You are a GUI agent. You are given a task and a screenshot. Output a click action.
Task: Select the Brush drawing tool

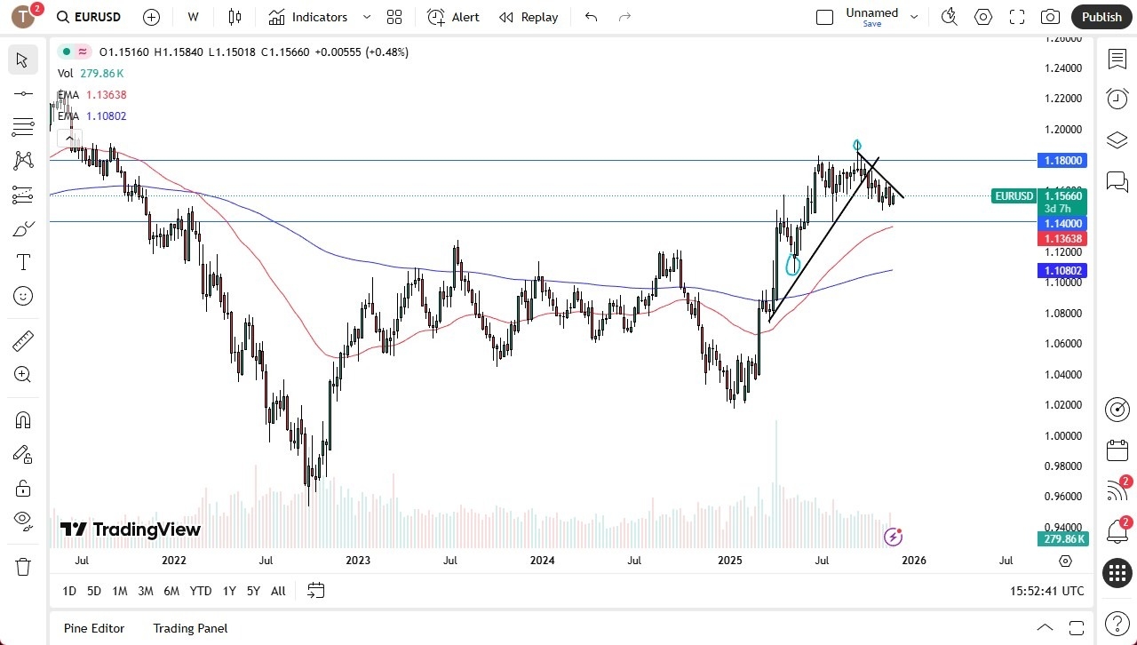[22, 228]
